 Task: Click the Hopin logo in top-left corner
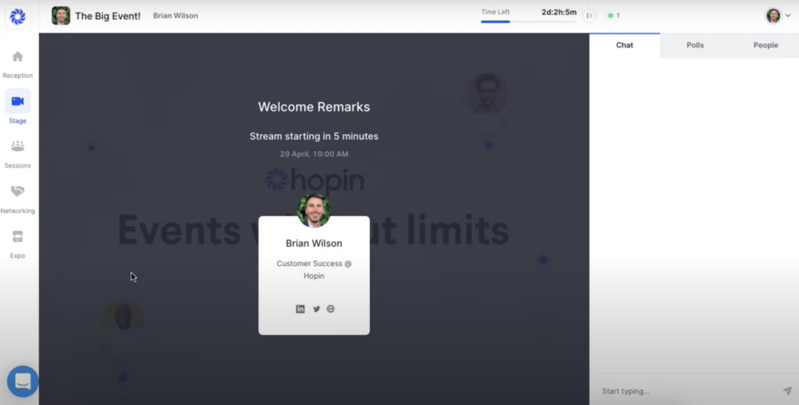[x=18, y=17]
